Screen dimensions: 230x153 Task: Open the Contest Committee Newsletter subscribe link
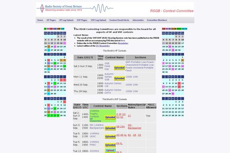123,43
